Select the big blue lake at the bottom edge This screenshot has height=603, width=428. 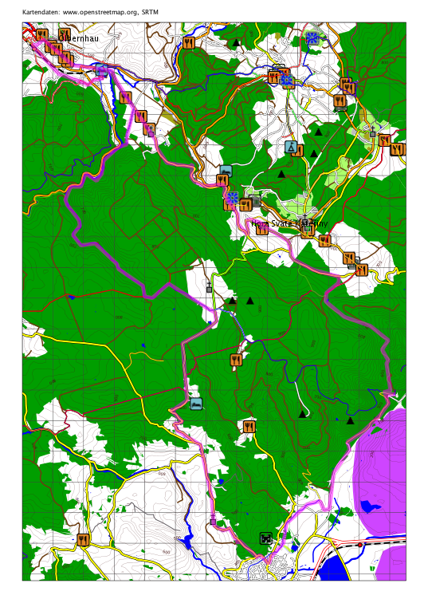[x=332, y=568]
